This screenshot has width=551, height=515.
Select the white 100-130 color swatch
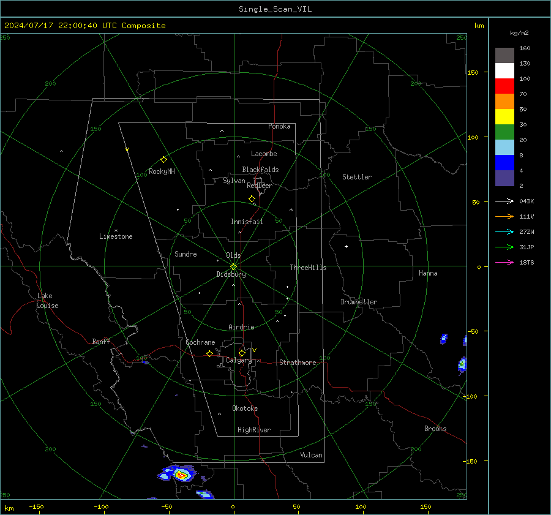(504, 71)
